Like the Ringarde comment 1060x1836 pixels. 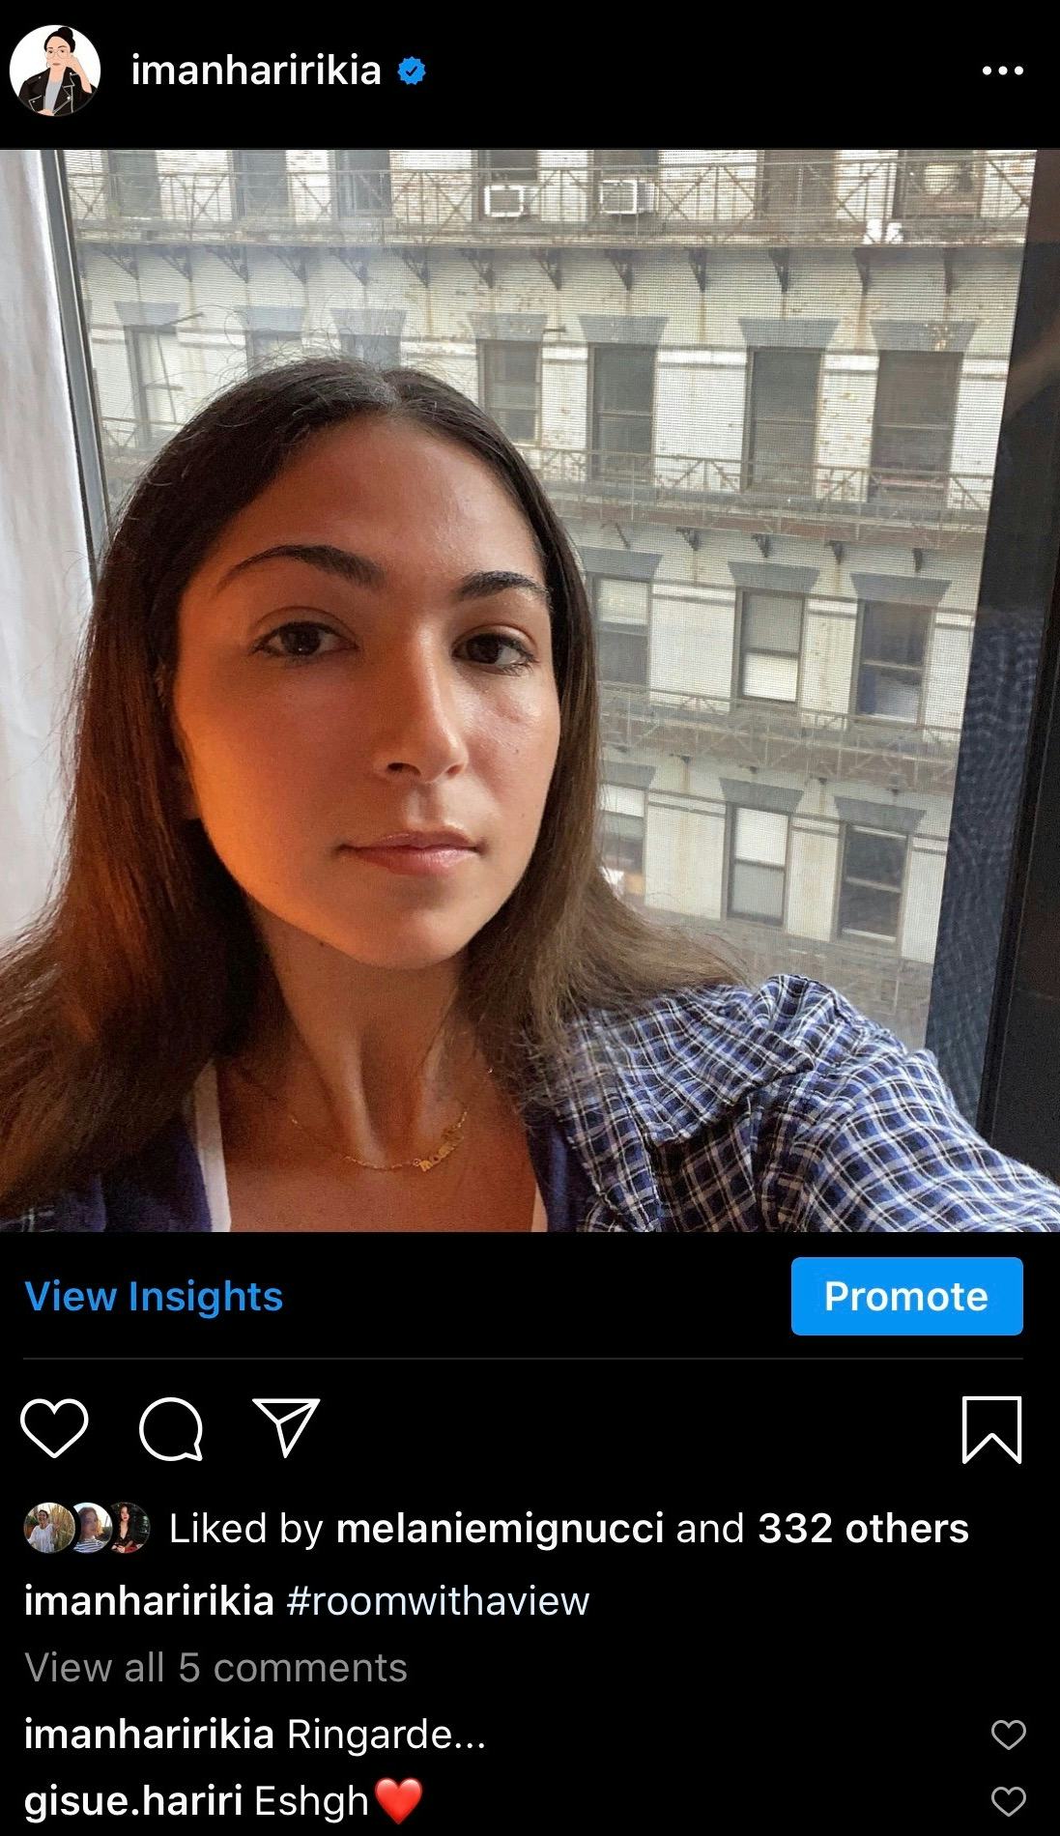[1008, 1735]
